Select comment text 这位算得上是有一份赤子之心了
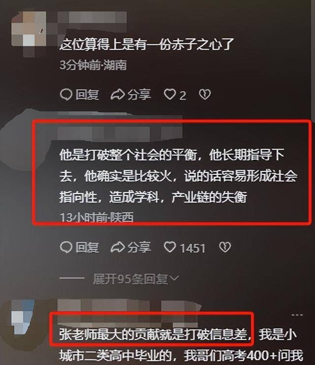 point(147,44)
